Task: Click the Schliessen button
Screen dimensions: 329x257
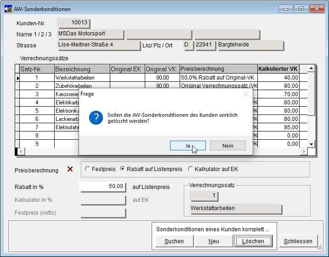Action: tap(298, 241)
